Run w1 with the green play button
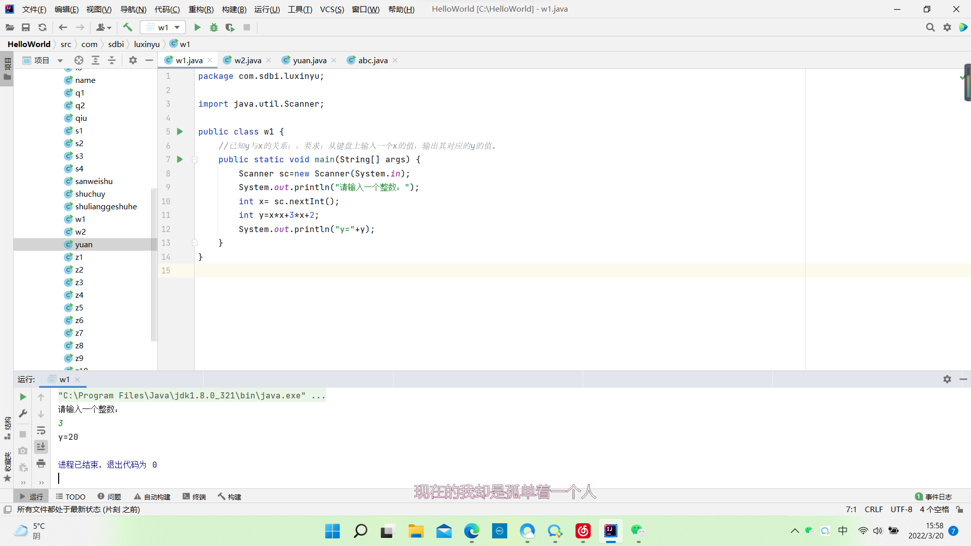971x546 pixels. 197,27
